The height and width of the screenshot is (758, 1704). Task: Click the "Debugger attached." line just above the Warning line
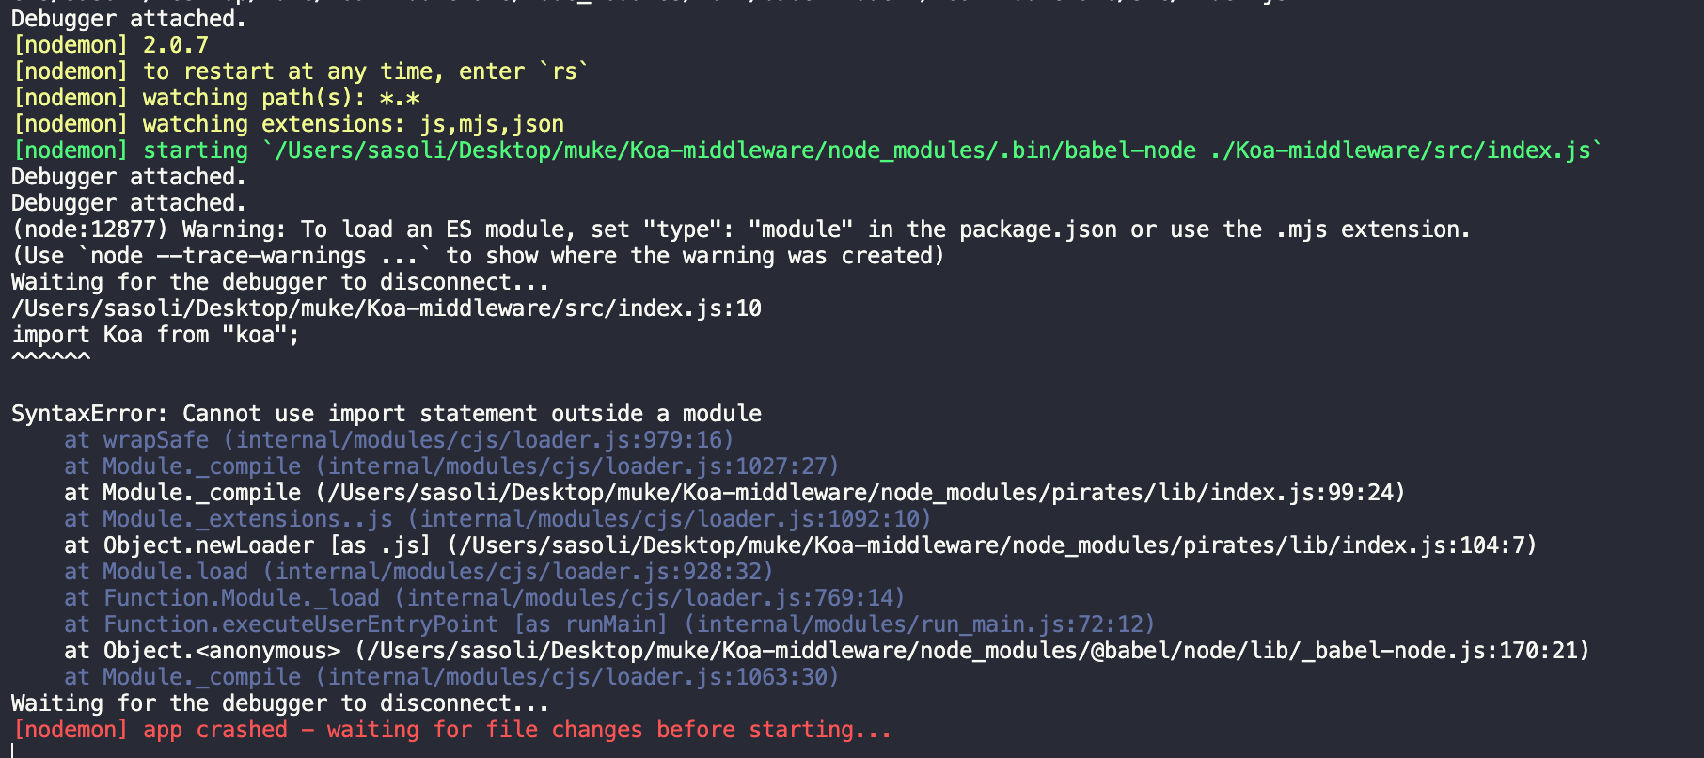[129, 203]
